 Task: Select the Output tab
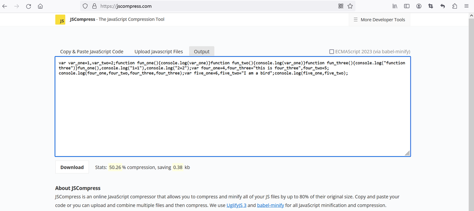pos(201,52)
